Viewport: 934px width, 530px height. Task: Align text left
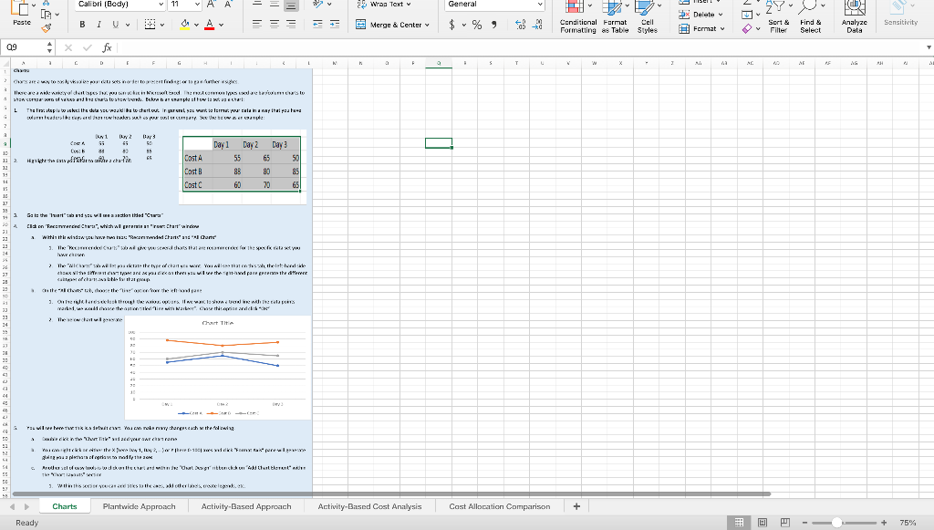click(256, 25)
